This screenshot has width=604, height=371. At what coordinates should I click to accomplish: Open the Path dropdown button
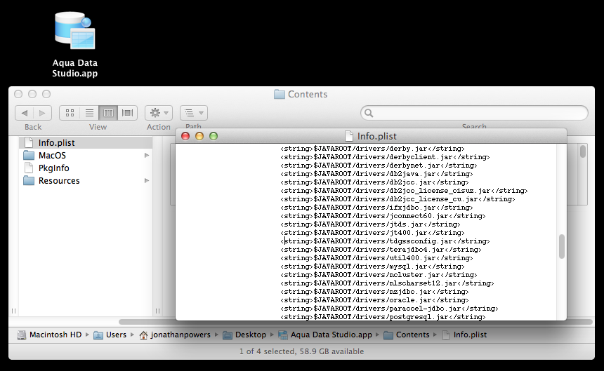coord(194,113)
